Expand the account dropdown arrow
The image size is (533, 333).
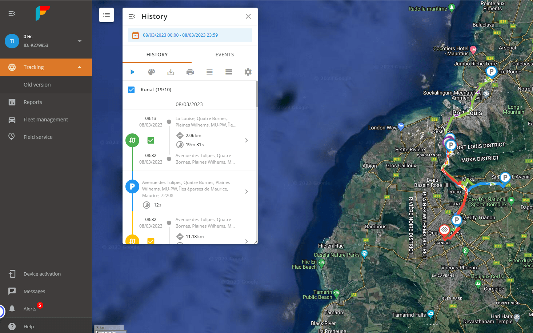tap(80, 41)
